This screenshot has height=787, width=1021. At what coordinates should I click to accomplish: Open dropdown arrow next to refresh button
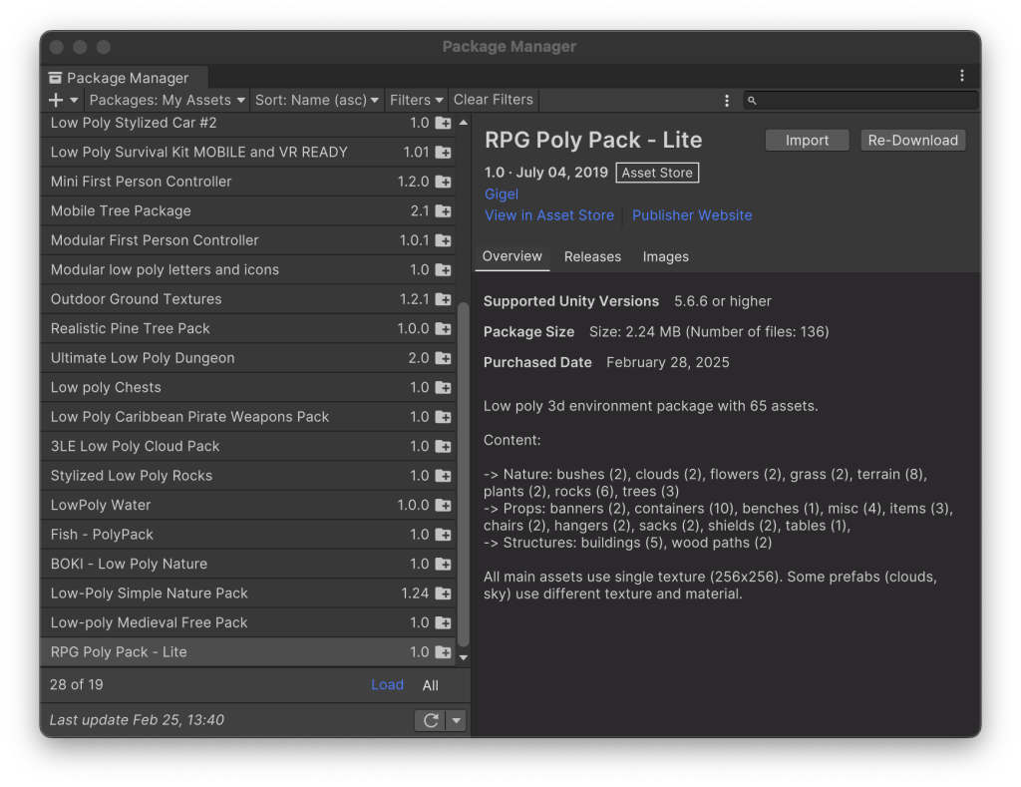pos(456,720)
